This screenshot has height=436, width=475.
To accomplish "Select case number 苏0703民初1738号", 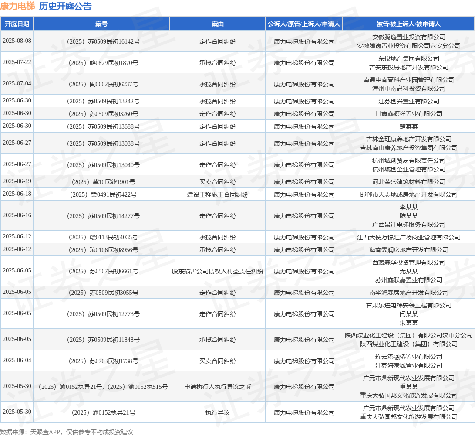I will click(x=103, y=361).
